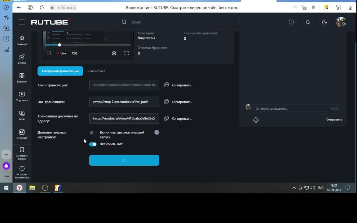Screen dimensions: 357x223
Task: Click the RUTUBE logo
Action: (50, 22)
